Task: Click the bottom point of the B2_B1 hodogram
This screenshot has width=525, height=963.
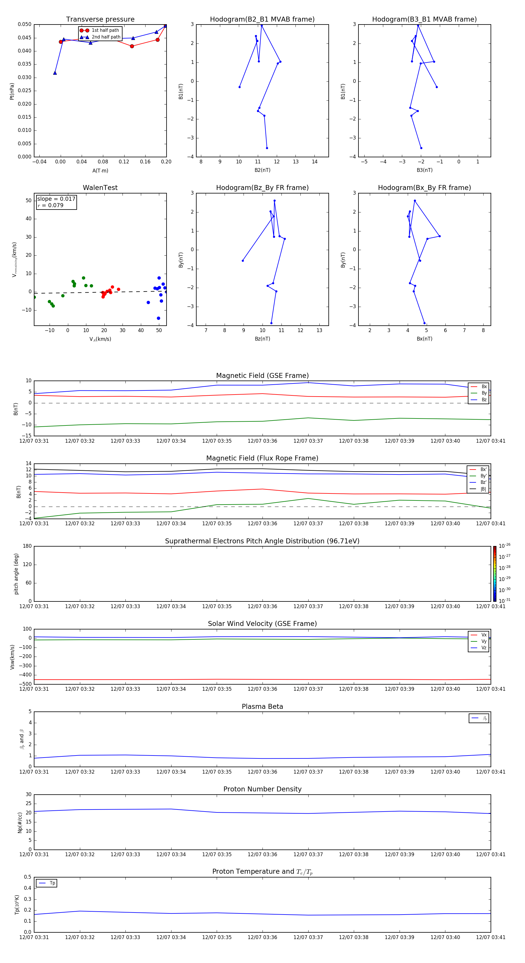Action: [x=267, y=148]
